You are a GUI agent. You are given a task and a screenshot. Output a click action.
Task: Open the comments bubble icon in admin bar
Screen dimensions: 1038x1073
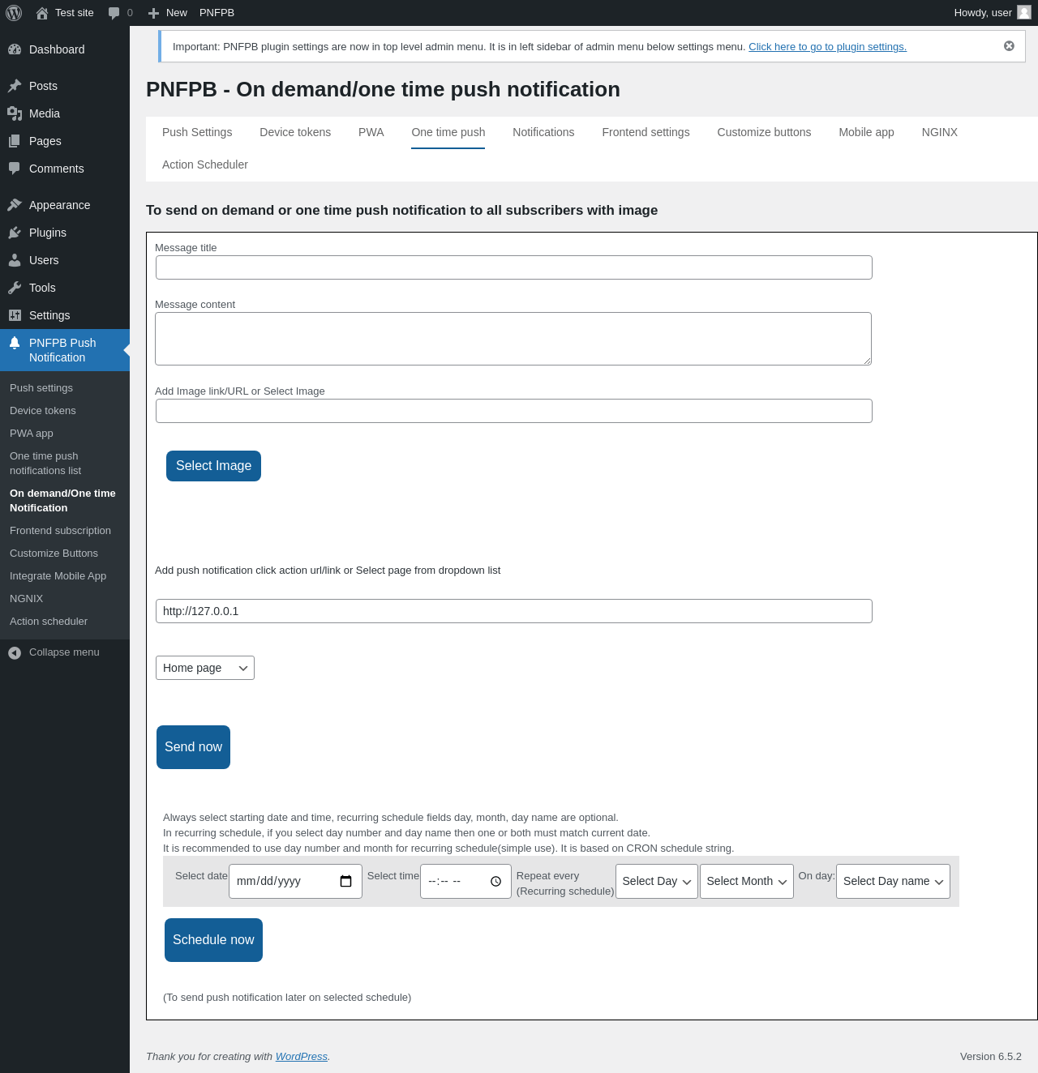point(114,13)
